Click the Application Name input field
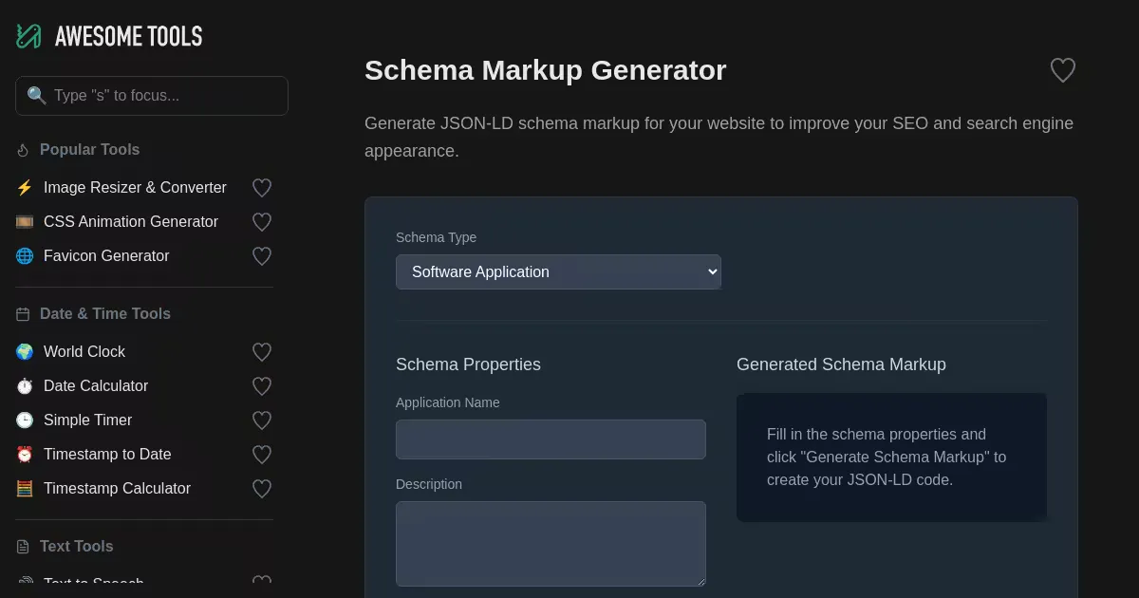Screen dimensions: 1139x598 (551, 439)
